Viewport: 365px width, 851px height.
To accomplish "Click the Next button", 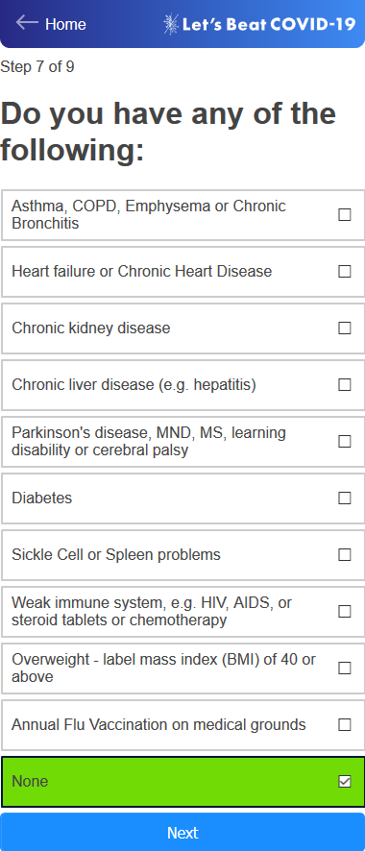I will (x=182, y=832).
